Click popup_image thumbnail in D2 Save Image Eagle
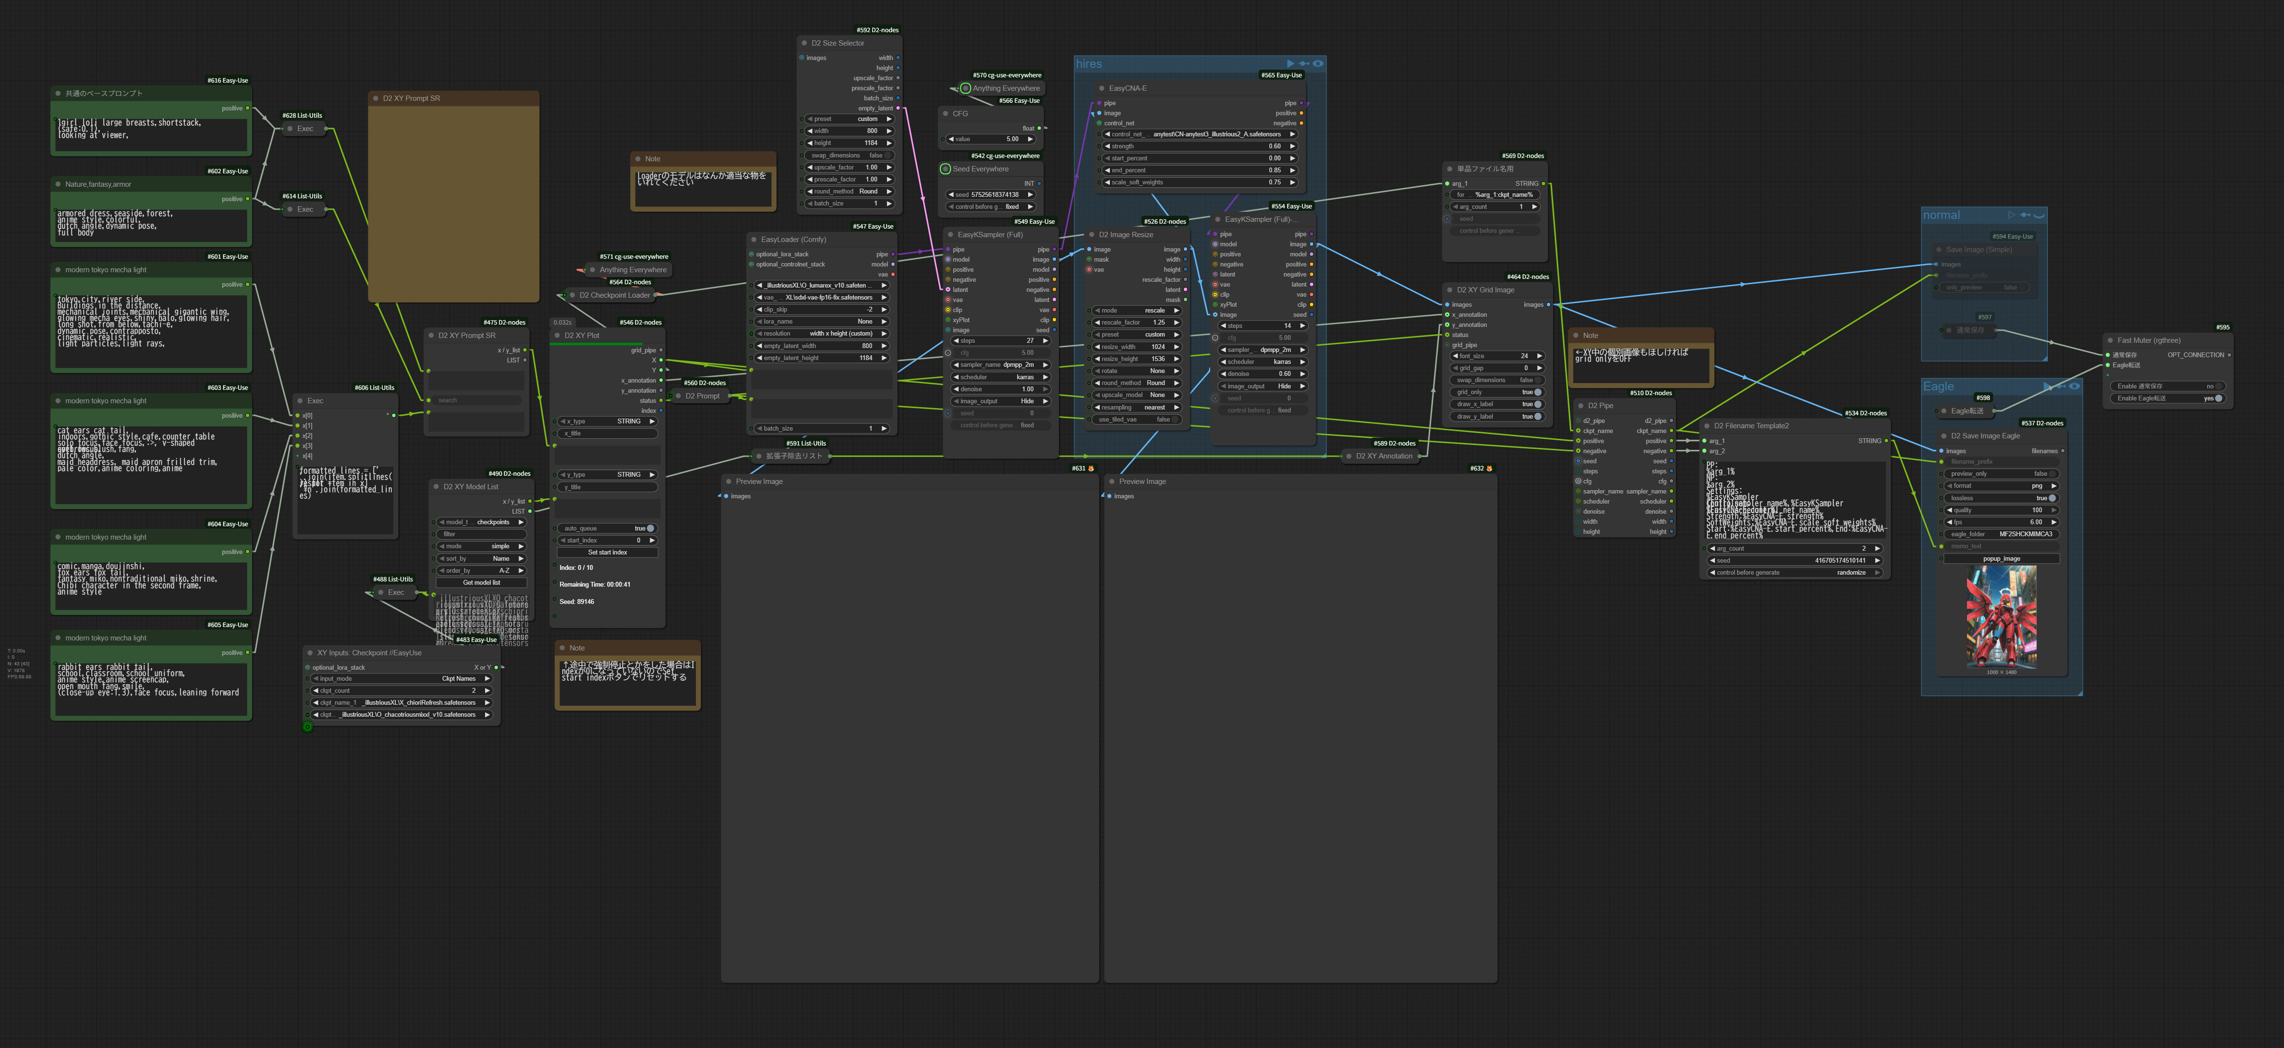The width and height of the screenshot is (2284, 1048). (2001, 617)
